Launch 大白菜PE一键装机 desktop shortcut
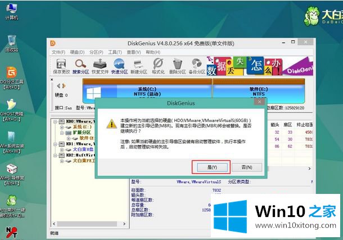Image resolution: width=343 pixels, height=240 pixels. coord(12,207)
